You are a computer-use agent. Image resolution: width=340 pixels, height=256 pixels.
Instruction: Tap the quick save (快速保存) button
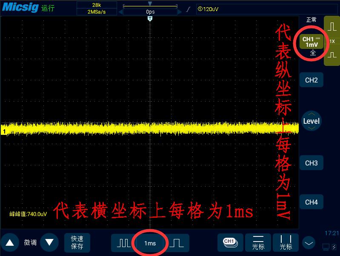coord(77,243)
